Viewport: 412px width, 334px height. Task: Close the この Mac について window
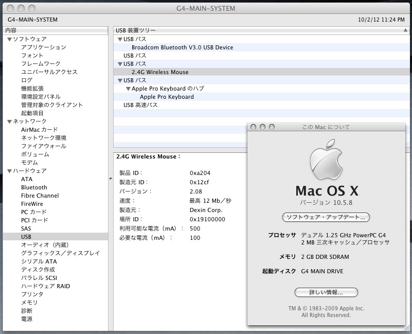pos(253,127)
